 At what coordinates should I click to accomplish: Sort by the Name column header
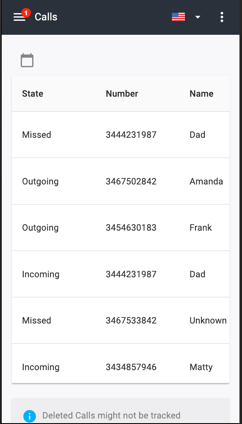coord(201,94)
